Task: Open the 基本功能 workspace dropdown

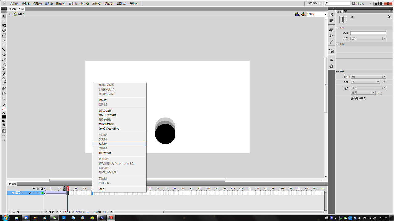Action: pyautogui.click(x=314, y=3)
